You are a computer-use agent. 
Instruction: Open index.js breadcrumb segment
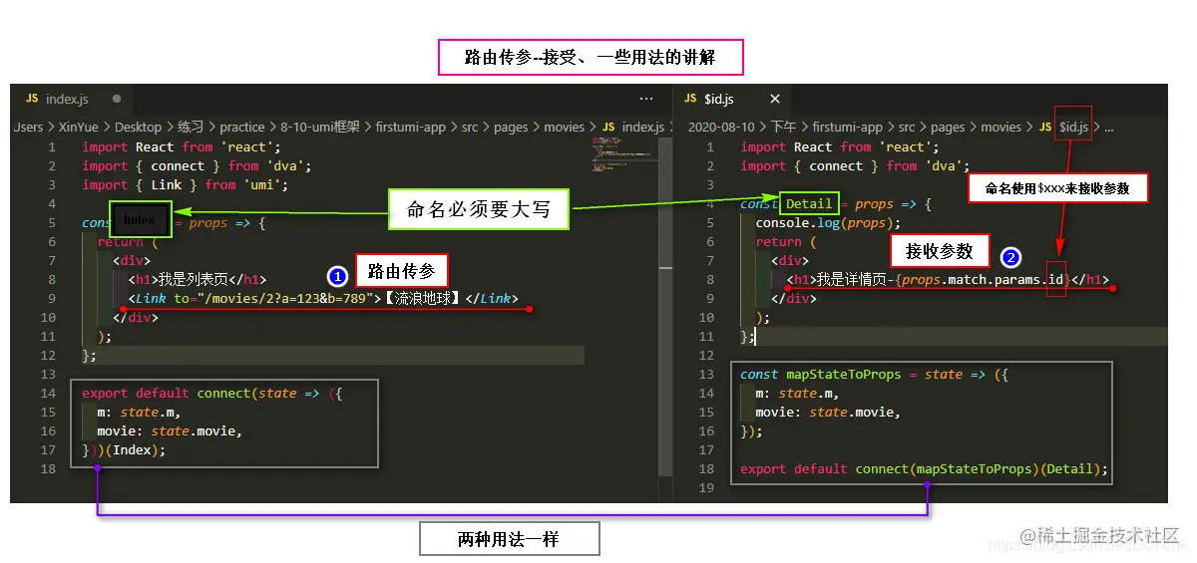pos(642,128)
